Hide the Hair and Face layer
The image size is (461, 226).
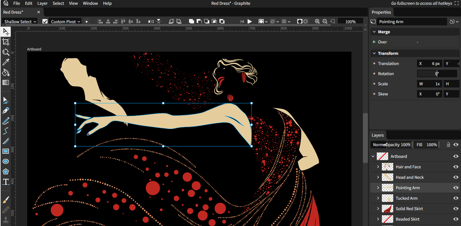coord(456,167)
